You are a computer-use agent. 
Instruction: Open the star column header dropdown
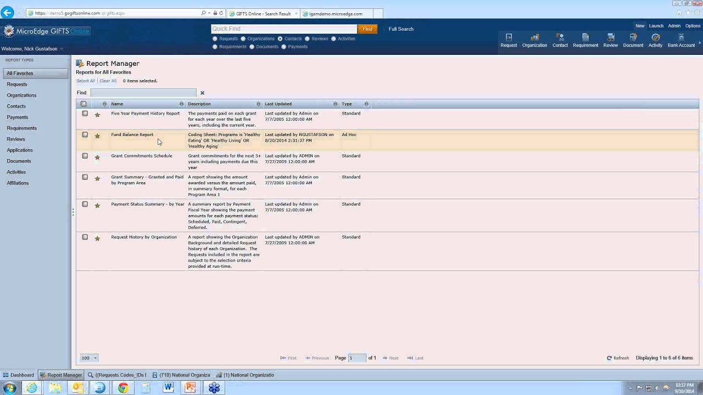pos(104,104)
